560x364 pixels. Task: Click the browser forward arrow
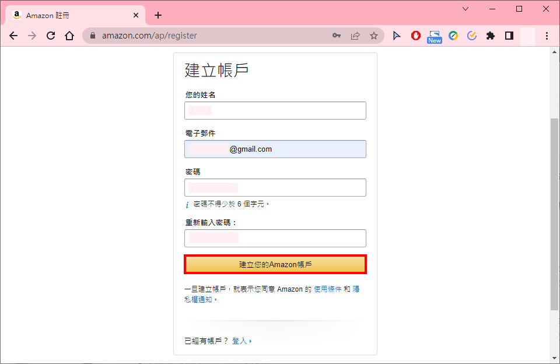click(32, 36)
